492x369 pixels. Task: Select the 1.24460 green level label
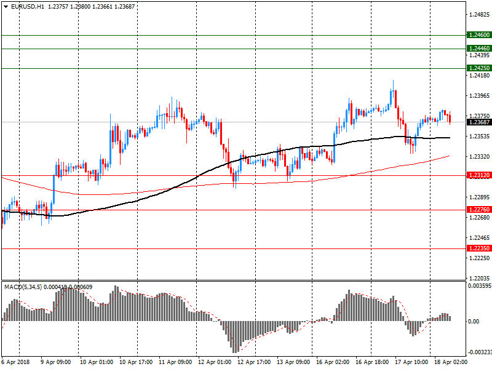[479, 49]
